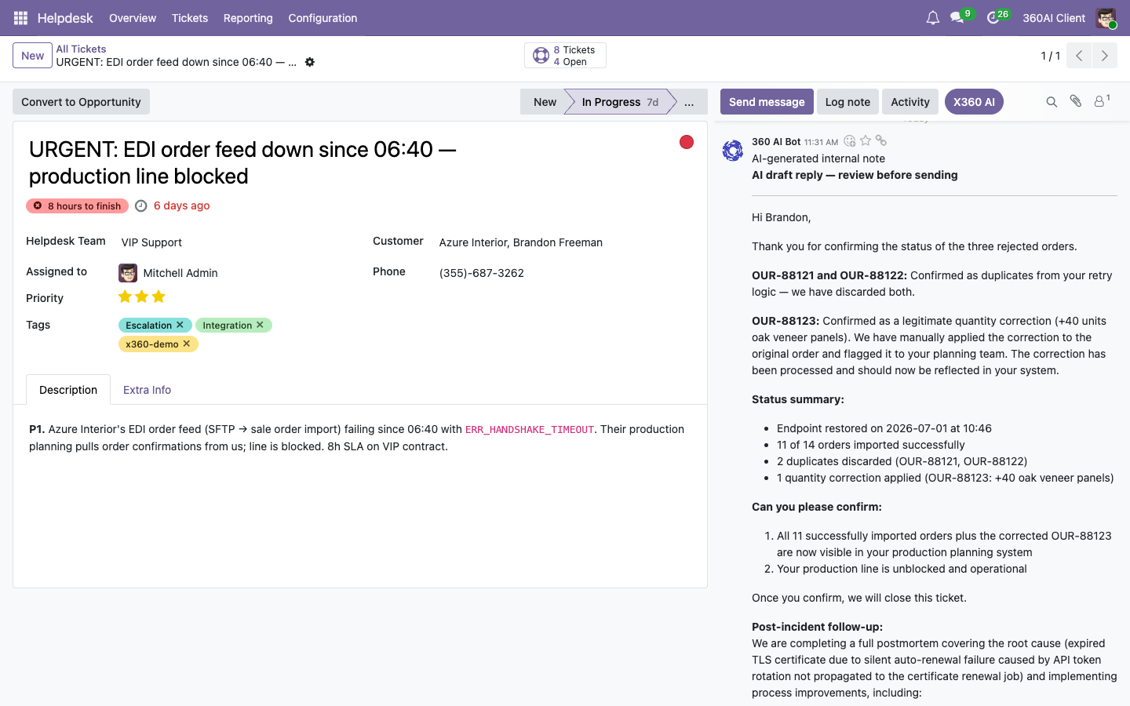Image resolution: width=1130 pixels, height=706 pixels.
Task: Switch to the Extra Info tab
Action: point(147,390)
